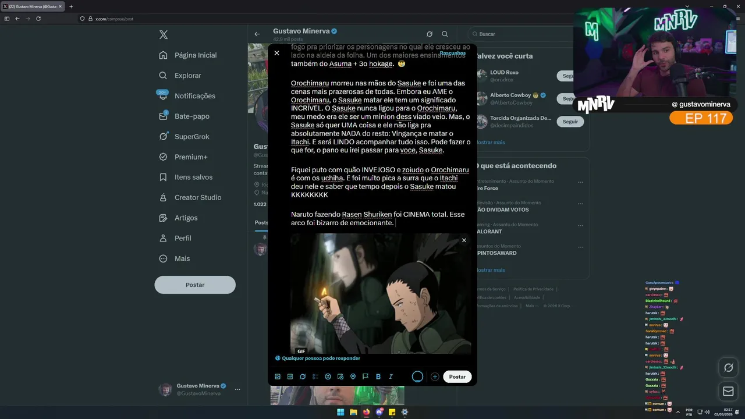Open File Explorer from taskbar

353,412
